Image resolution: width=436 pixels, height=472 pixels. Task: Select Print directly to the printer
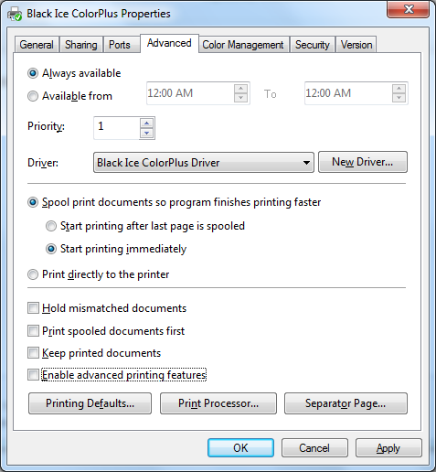point(33,274)
